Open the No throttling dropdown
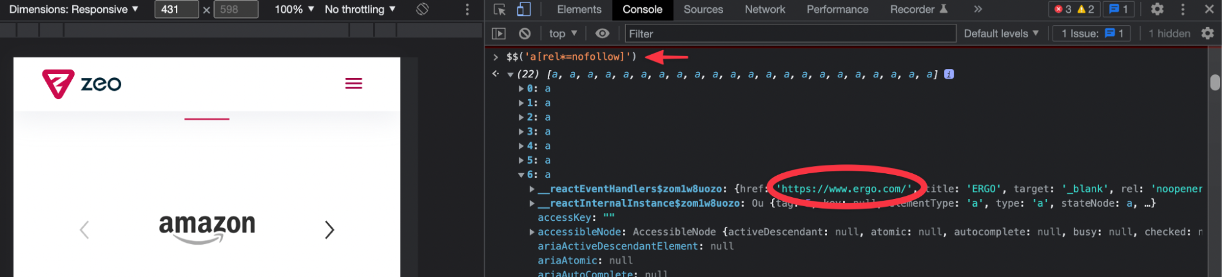This screenshot has width=1222, height=277. pos(359,9)
